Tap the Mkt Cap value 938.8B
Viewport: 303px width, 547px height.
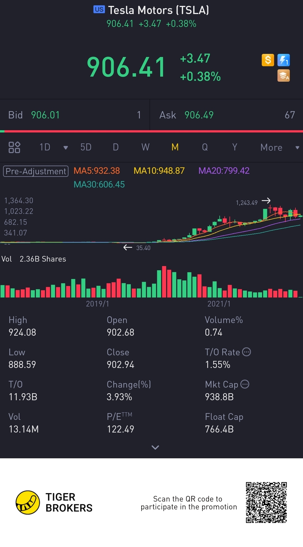[219, 397]
